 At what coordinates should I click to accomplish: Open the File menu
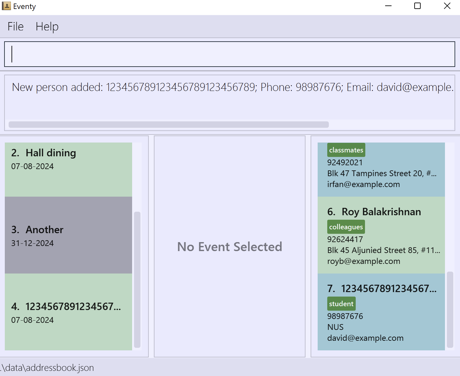(16, 27)
